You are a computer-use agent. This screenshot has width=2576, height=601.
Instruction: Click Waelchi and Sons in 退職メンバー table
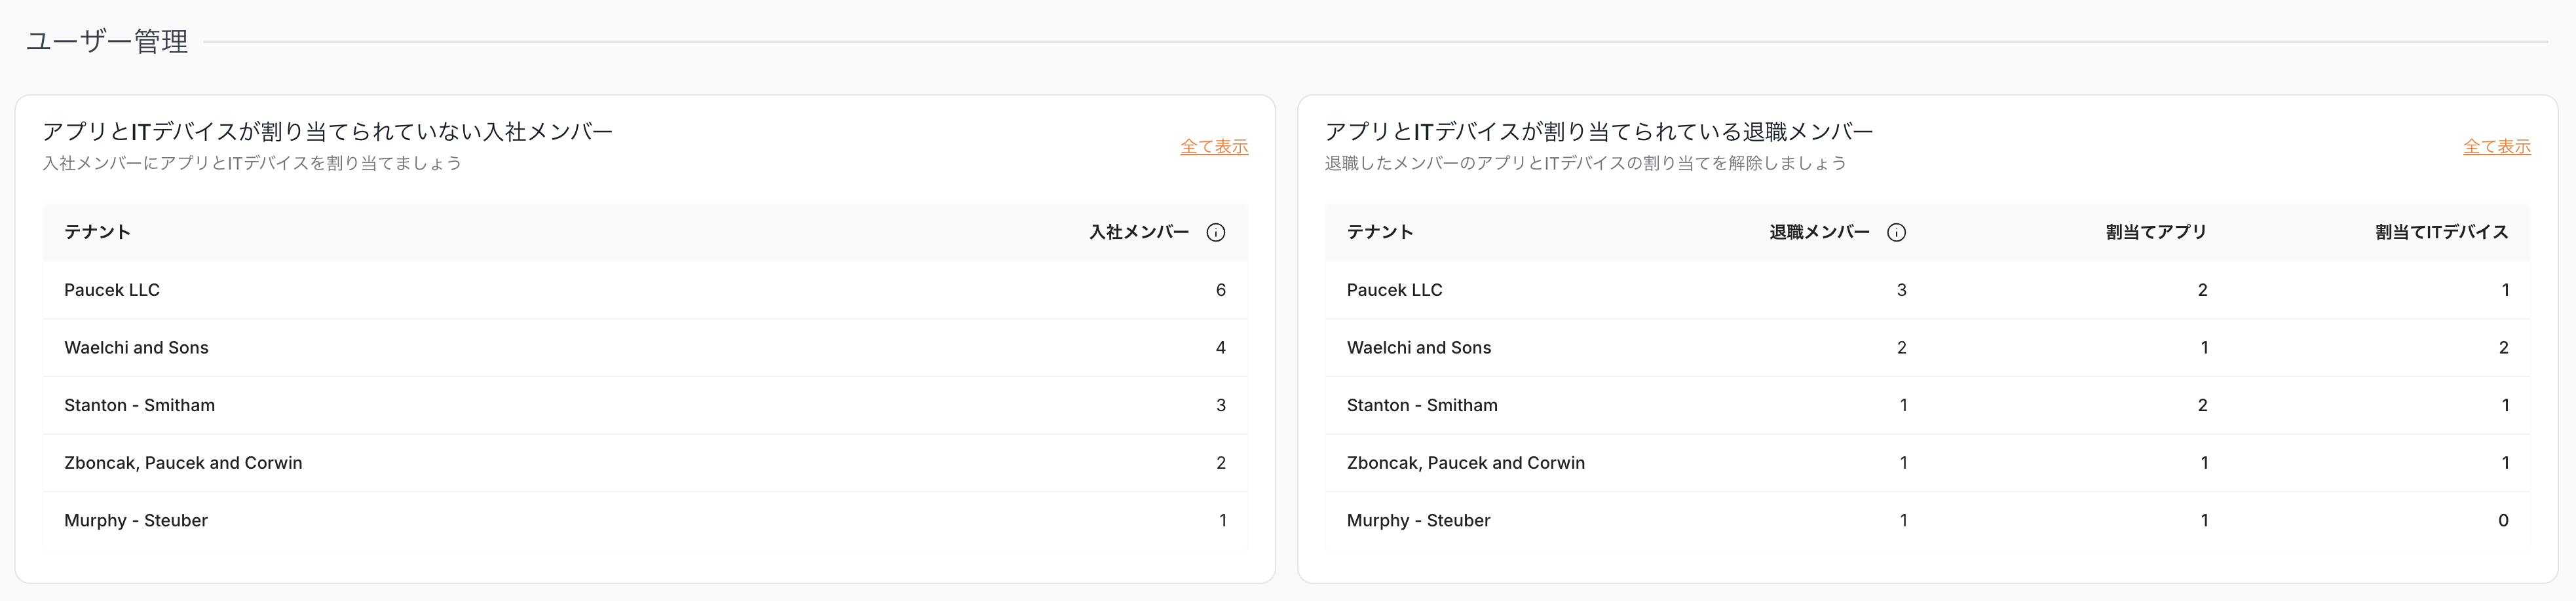pyautogui.click(x=1418, y=348)
